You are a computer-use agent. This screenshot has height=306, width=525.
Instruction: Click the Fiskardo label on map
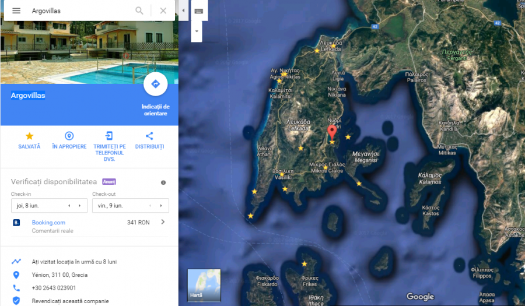click(x=267, y=282)
